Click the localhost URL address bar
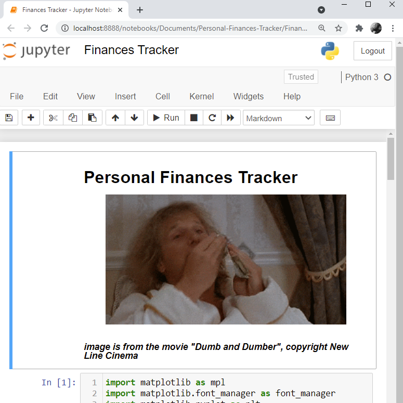The height and width of the screenshot is (403, 403). click(190, 28)
